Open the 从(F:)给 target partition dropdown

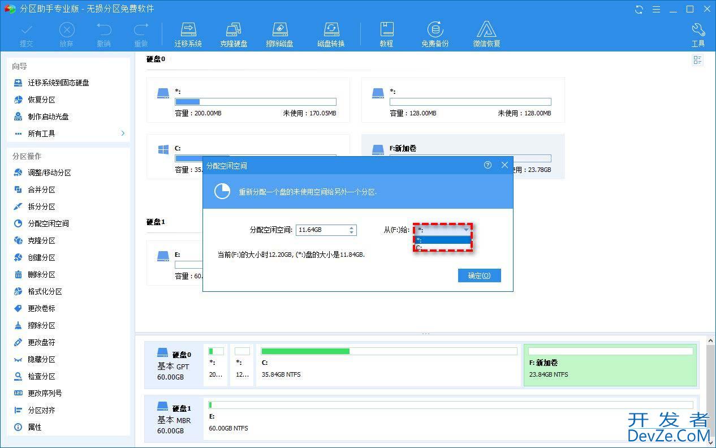443,230
